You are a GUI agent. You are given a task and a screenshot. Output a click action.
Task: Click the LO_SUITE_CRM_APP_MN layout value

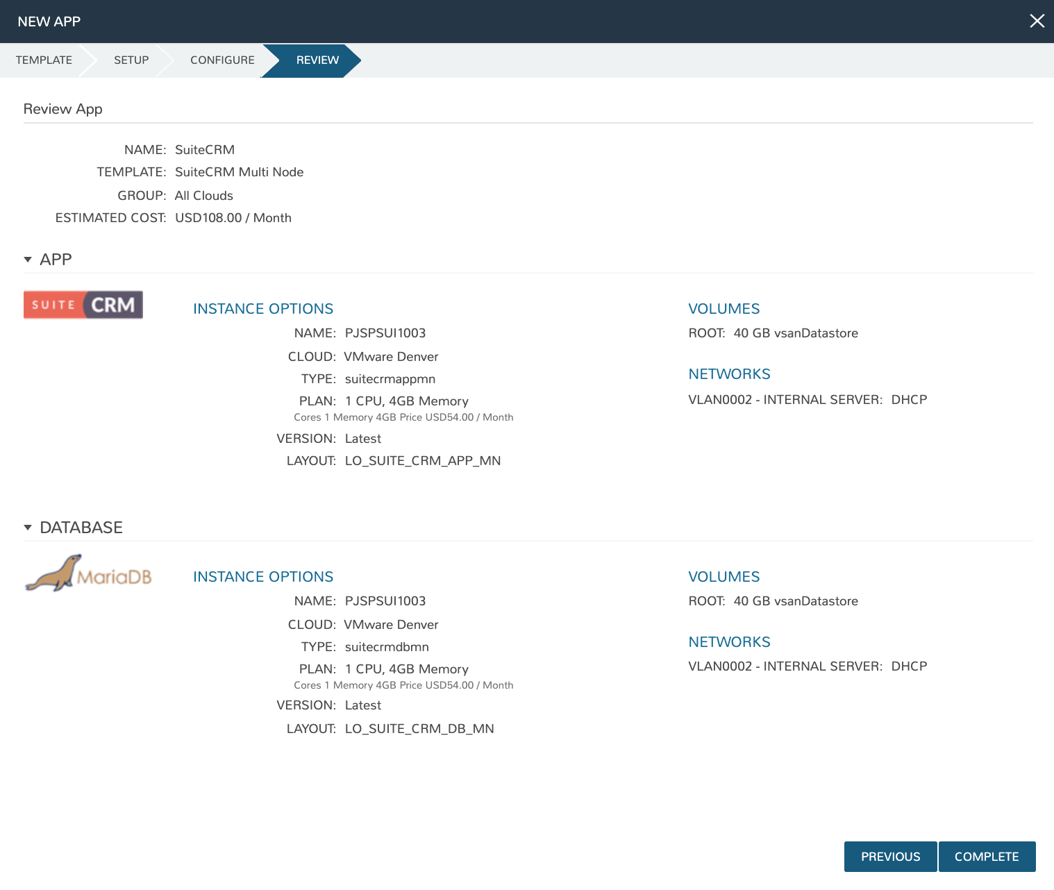(x=422, y=461)
